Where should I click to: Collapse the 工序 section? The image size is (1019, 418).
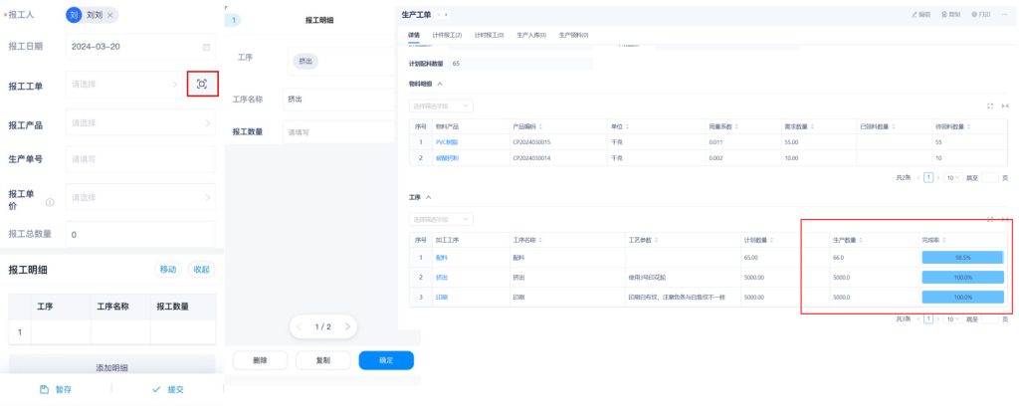429,198
